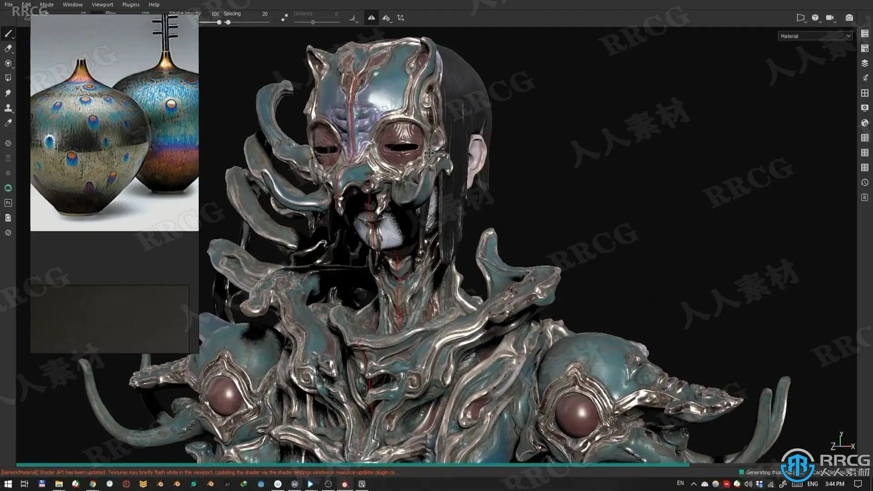Viewport: 873px width, 491px height.
Task: Open the Material channel dropdown
Action: click(x=815, y=36)
